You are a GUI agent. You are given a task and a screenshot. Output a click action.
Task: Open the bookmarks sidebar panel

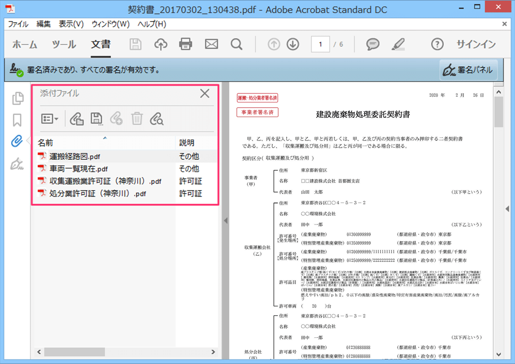pos(17,120)
